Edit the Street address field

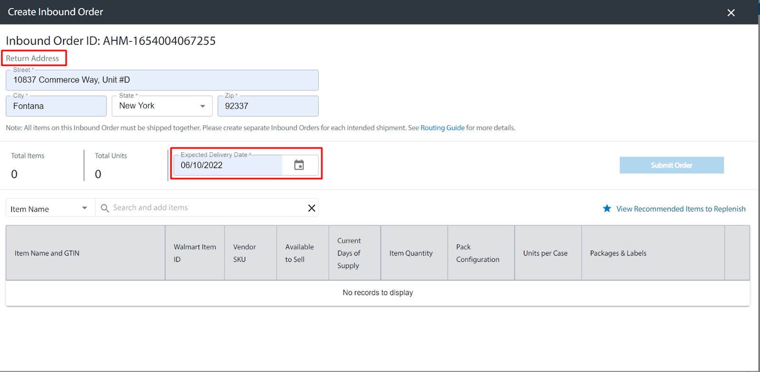[162, 80]
